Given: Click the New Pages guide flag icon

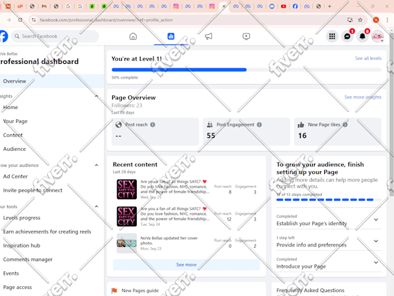Looking at the screenshot, I should [114, 291].
